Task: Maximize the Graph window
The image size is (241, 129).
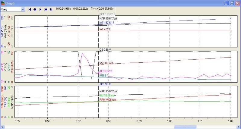Action: click(x=232, y=3)
